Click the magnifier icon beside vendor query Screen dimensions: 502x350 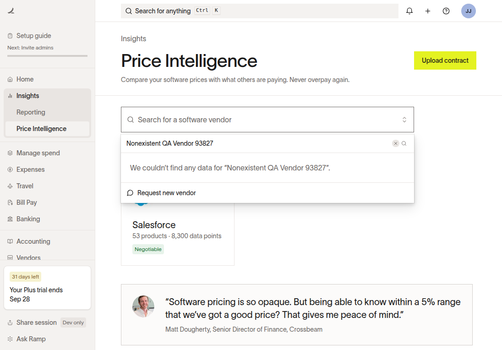click(404, 143)
